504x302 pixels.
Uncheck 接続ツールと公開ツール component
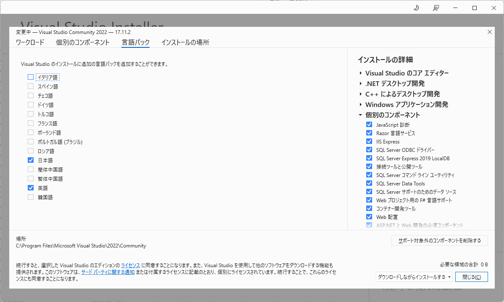click(369, 167)
